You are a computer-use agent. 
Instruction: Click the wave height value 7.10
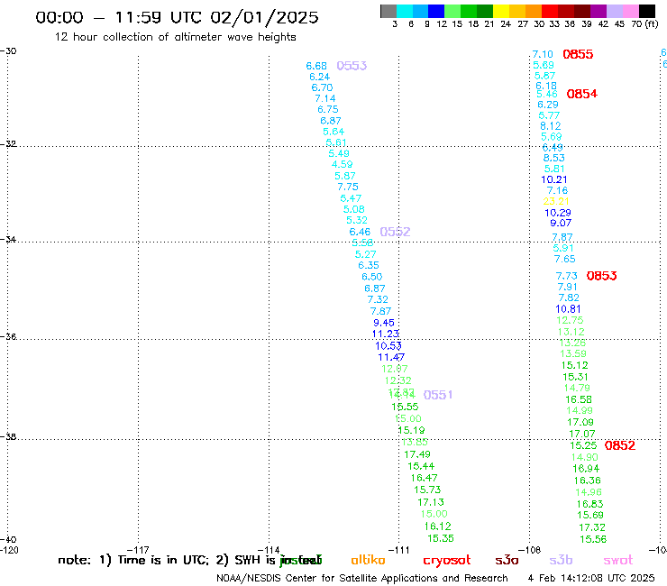(543, 54)
